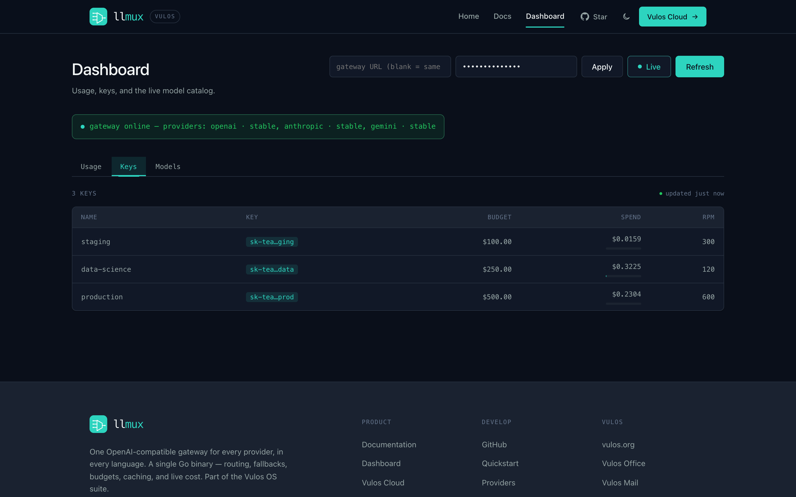Switch to the Models tab
Viewport: 796px width, 497px height.
tap(168, 167)
